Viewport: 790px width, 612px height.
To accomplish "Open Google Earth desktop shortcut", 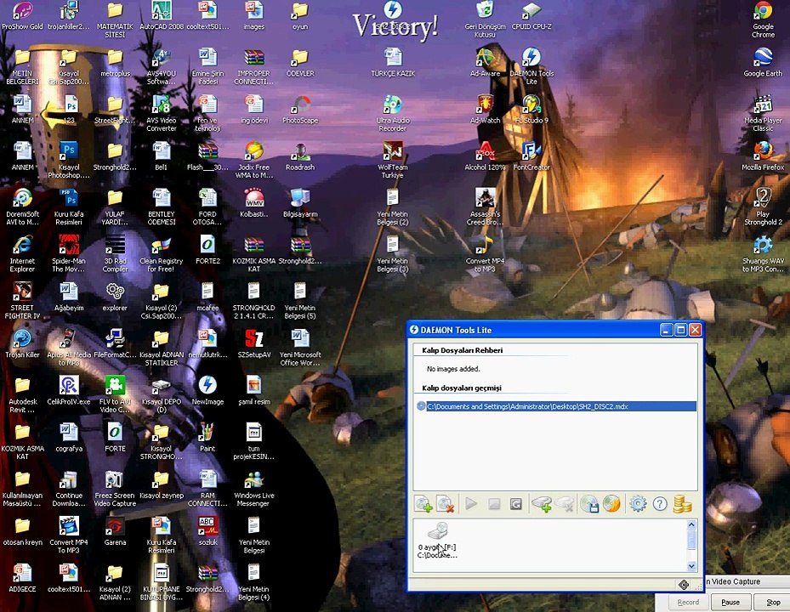I will (x=763, y=62).
